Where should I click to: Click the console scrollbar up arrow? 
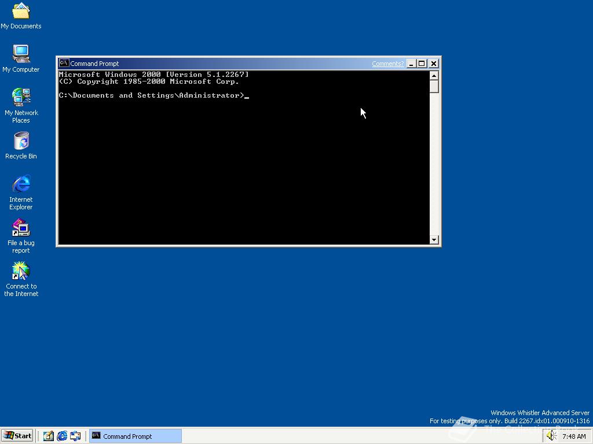pos(434,76)
